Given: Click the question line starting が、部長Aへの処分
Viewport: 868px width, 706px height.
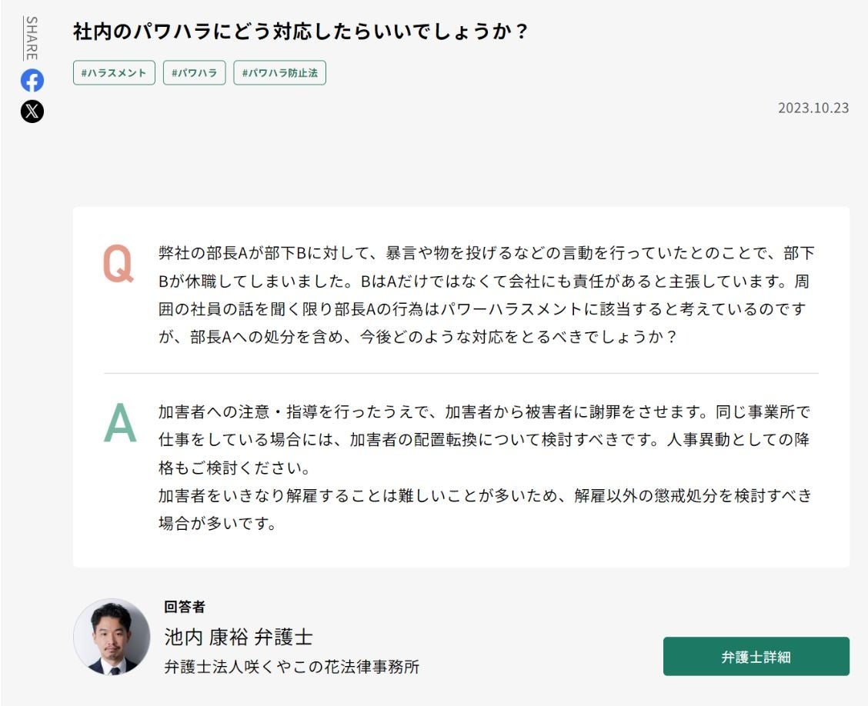Looking at the screenshot, I should tap(417, 338).
